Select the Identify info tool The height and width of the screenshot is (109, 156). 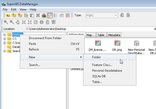(42, 22)
